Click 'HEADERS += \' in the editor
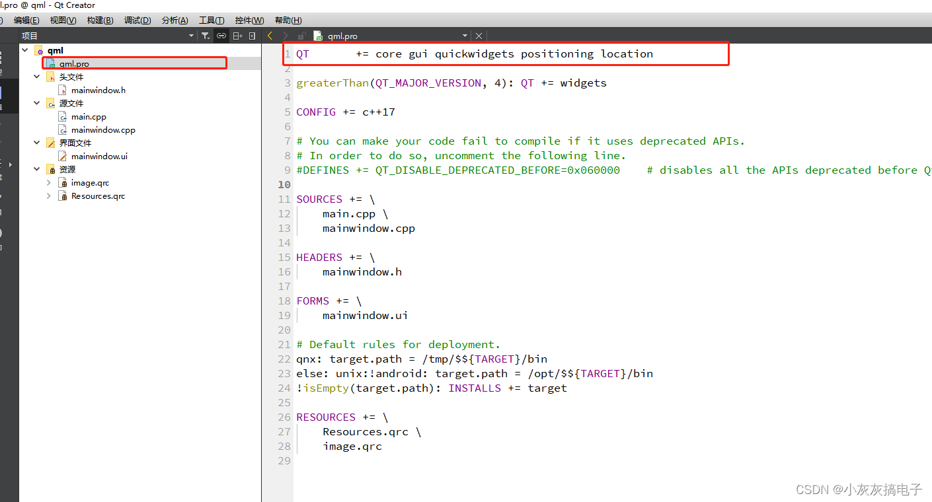The width and height of the screenshot is (932, 502). coord(336,258)
